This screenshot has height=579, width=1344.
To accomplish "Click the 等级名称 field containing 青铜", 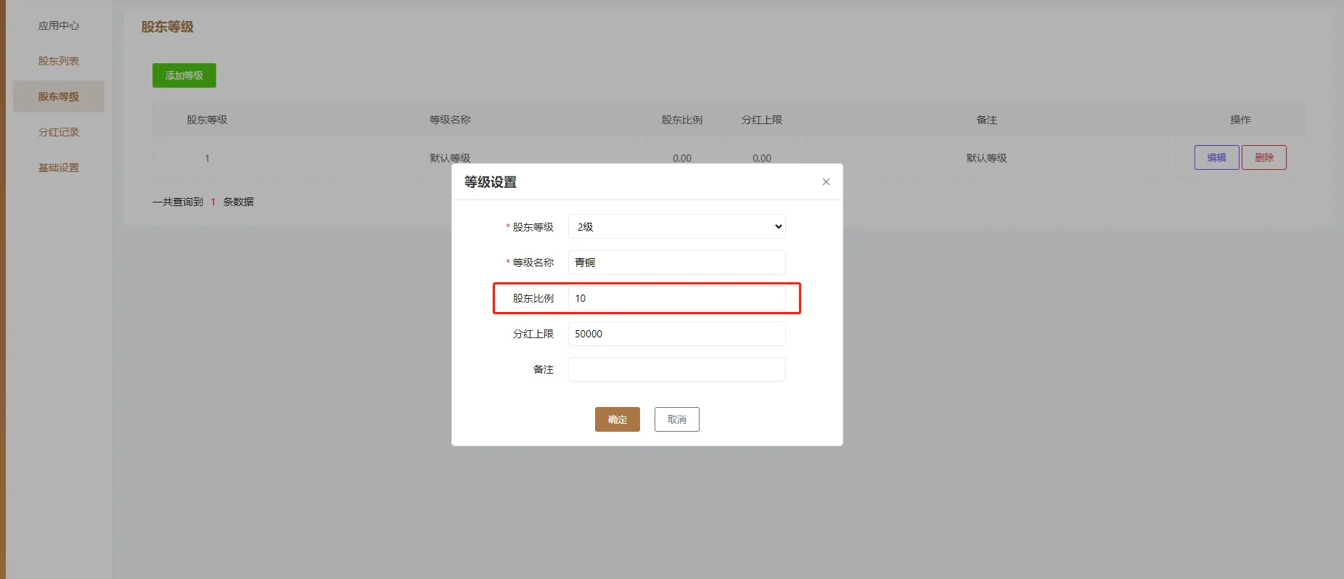I will 676,263.
